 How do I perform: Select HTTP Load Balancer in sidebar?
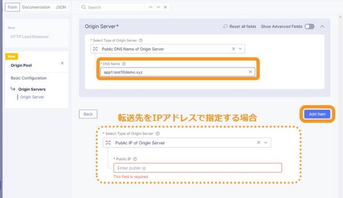click(29, 37)
